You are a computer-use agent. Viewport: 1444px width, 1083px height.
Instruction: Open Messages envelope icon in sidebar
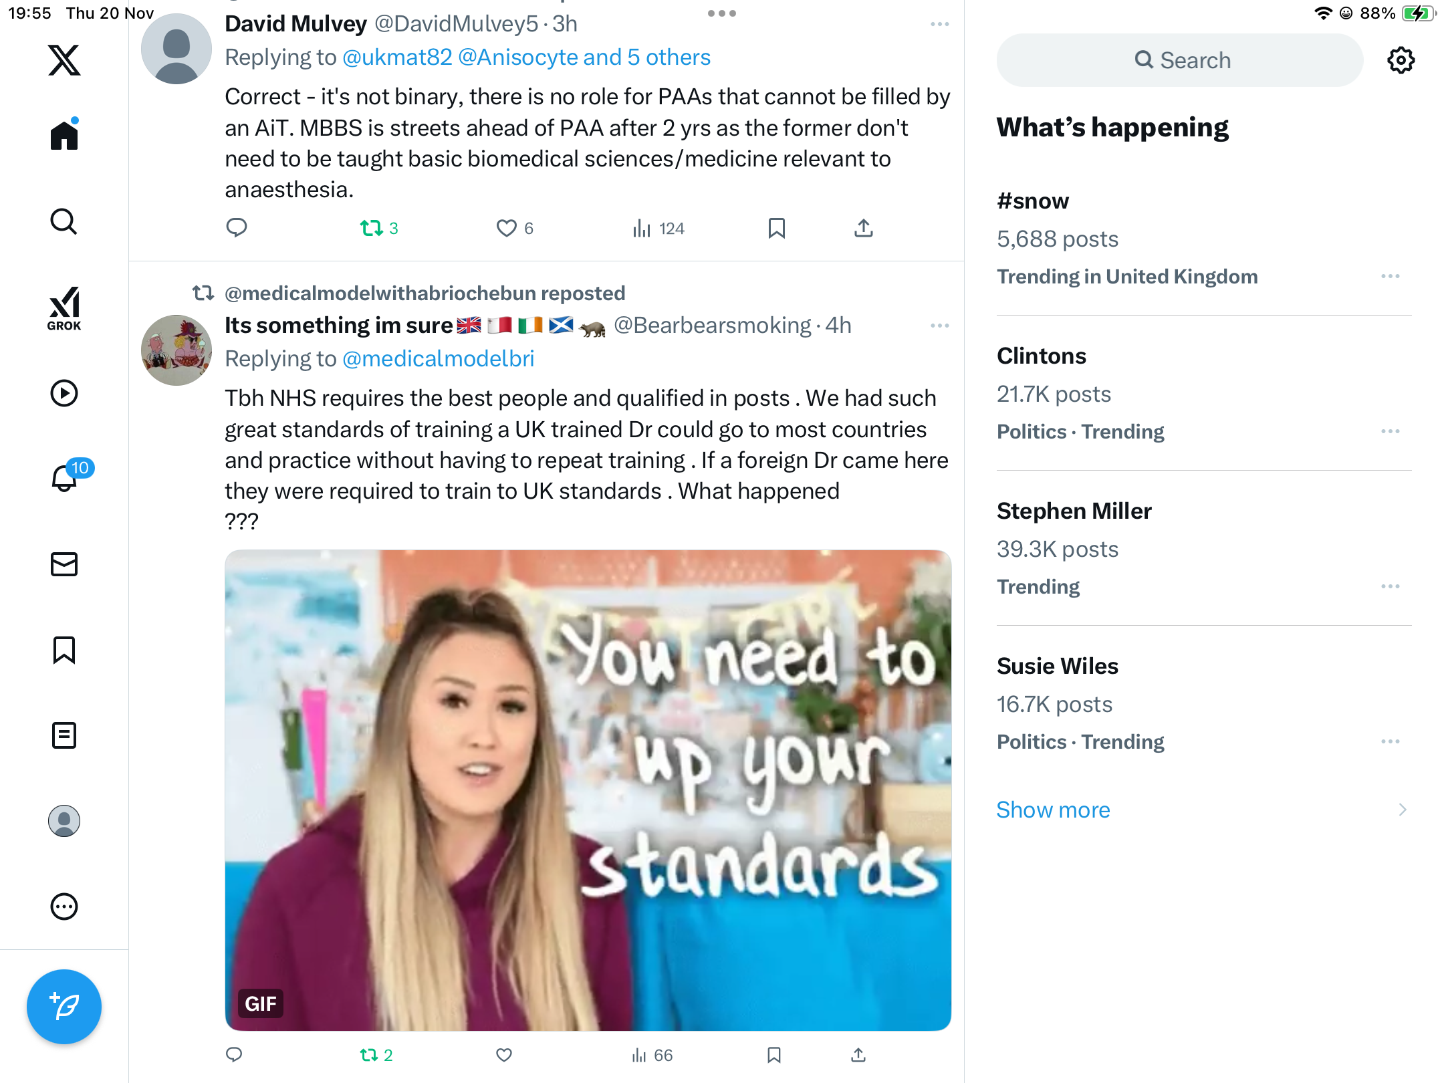coord(64,564)
